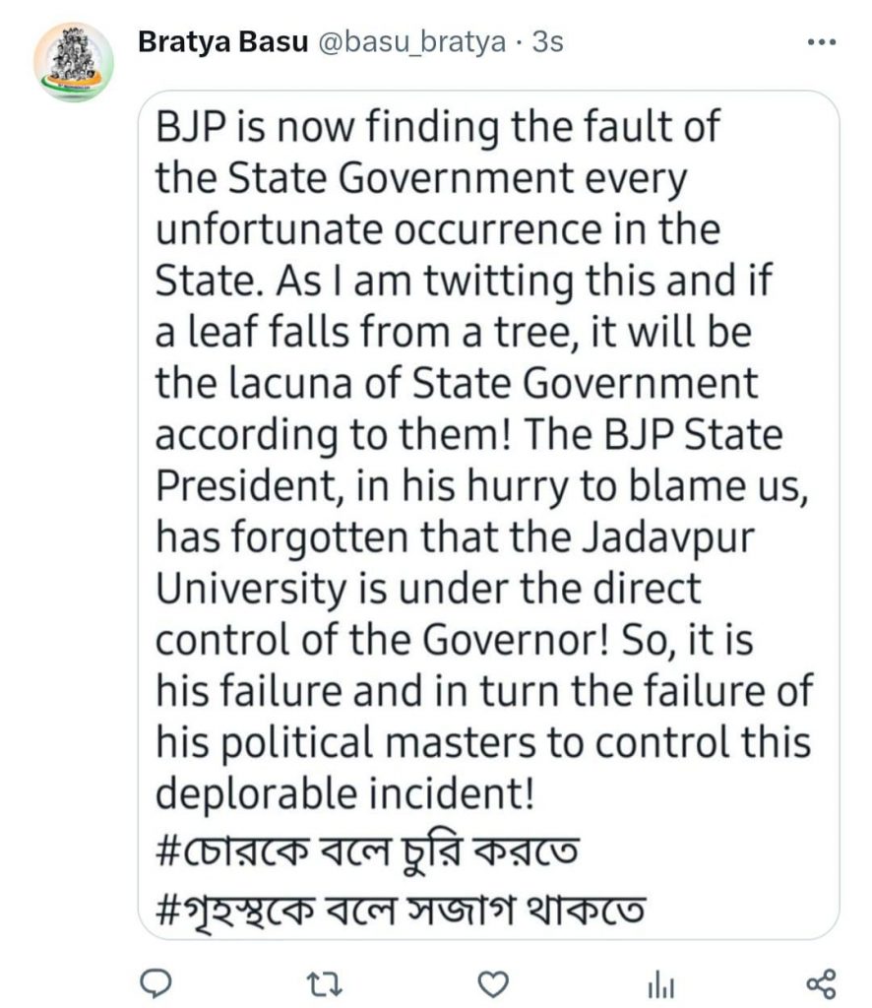Open the tweet via the 3s timestamp

(546, 42)
